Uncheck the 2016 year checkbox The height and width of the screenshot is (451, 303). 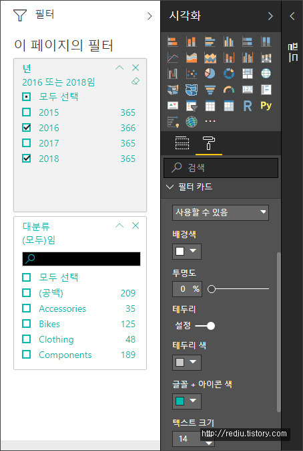point(27,127)
